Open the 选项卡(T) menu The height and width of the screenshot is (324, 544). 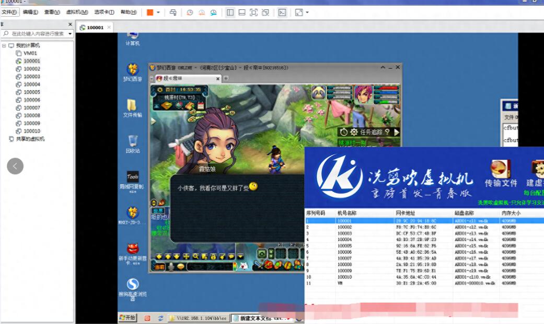(104, 12)
